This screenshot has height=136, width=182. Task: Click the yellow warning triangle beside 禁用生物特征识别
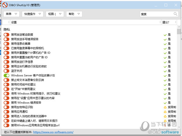coord(165,107)
